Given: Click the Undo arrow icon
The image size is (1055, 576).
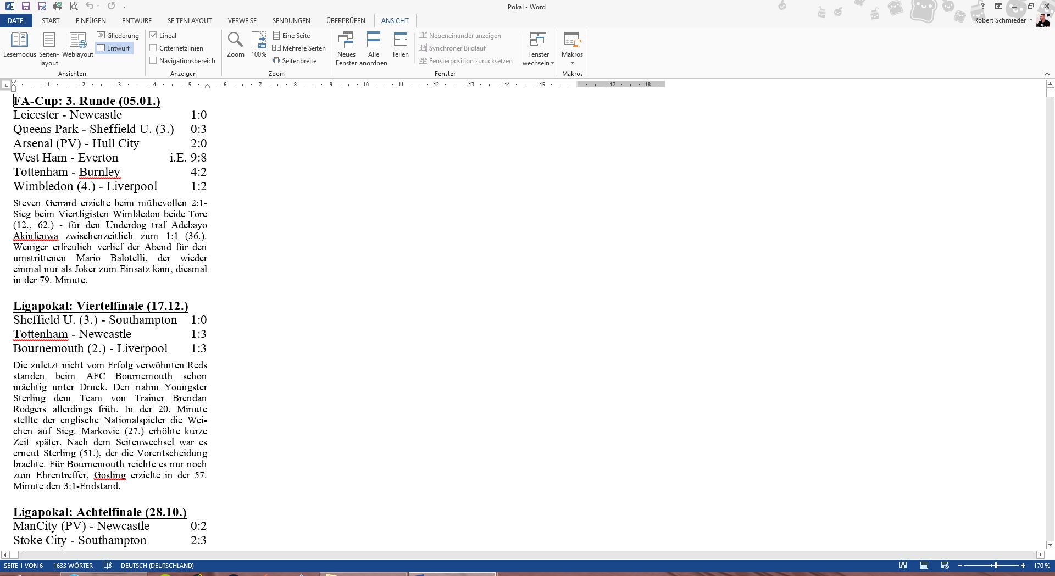Looking at the screenshot, I should (x=90, y=7).
